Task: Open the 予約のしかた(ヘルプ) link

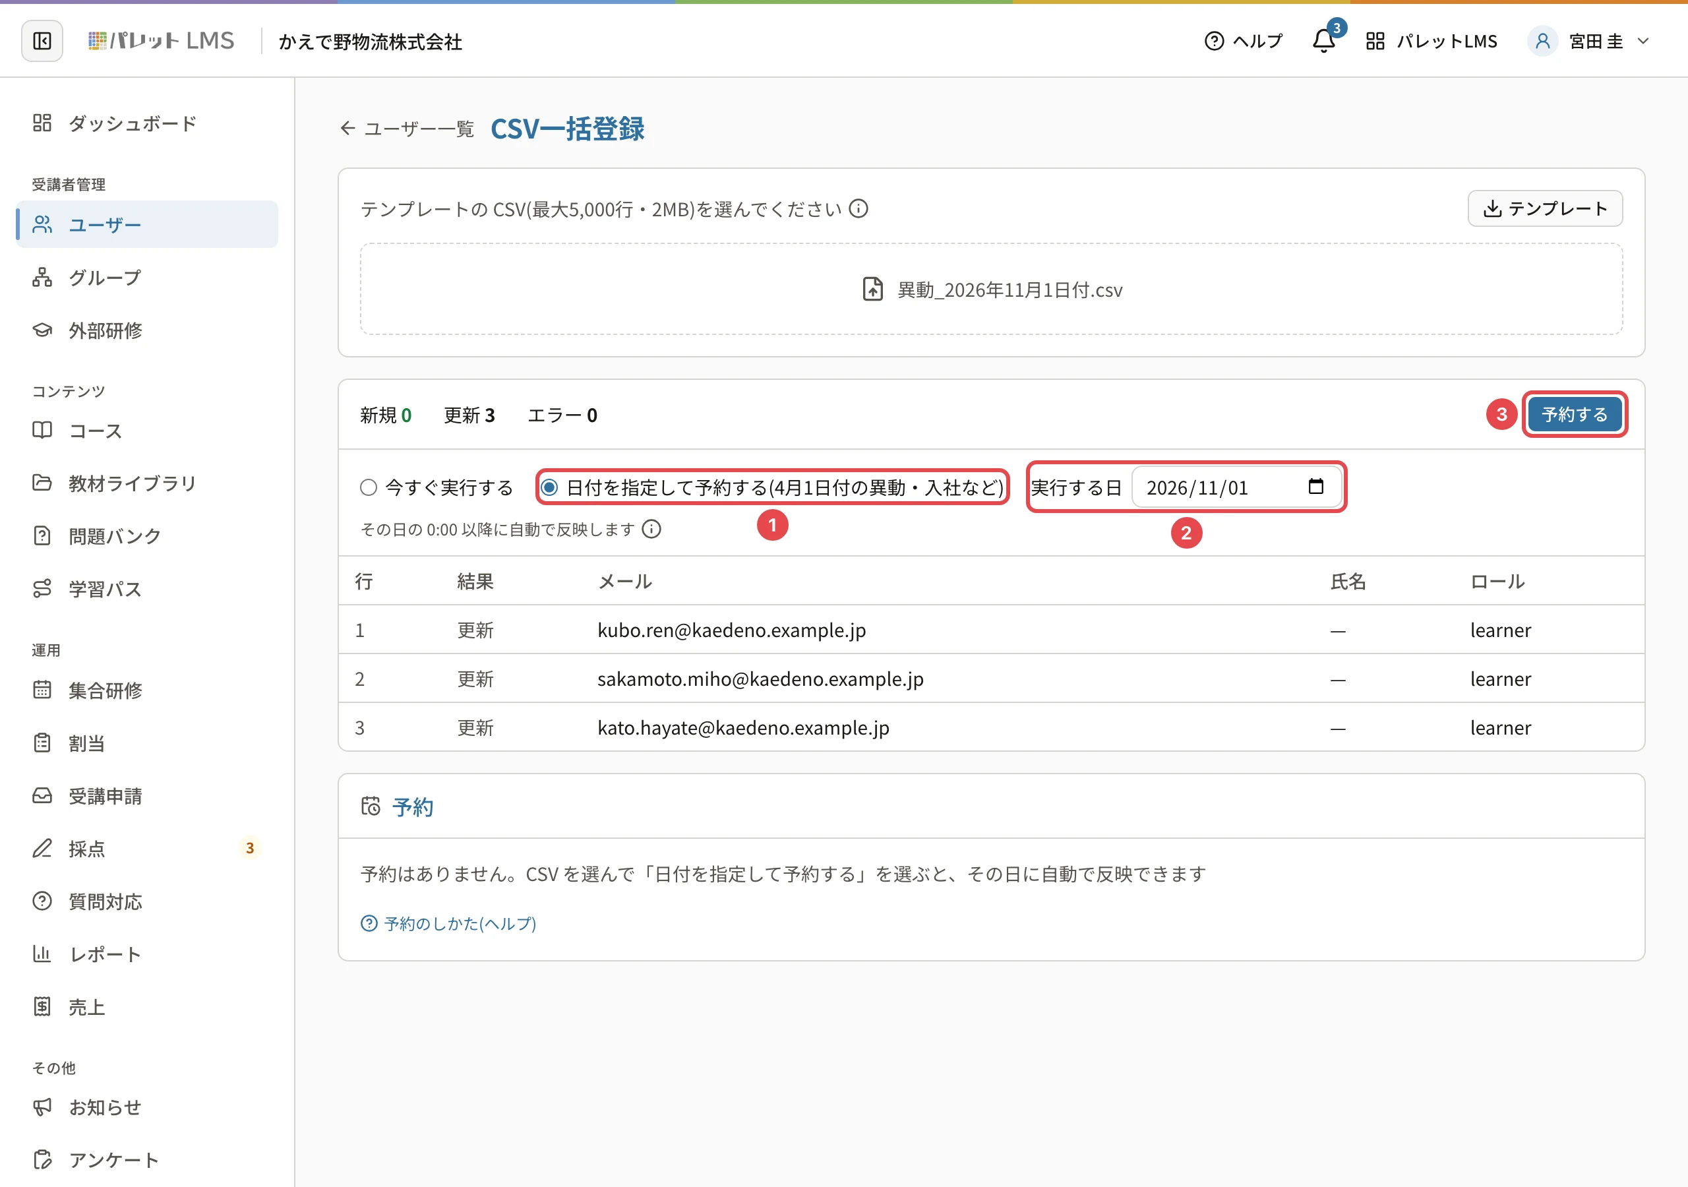Action: point(448,924)
